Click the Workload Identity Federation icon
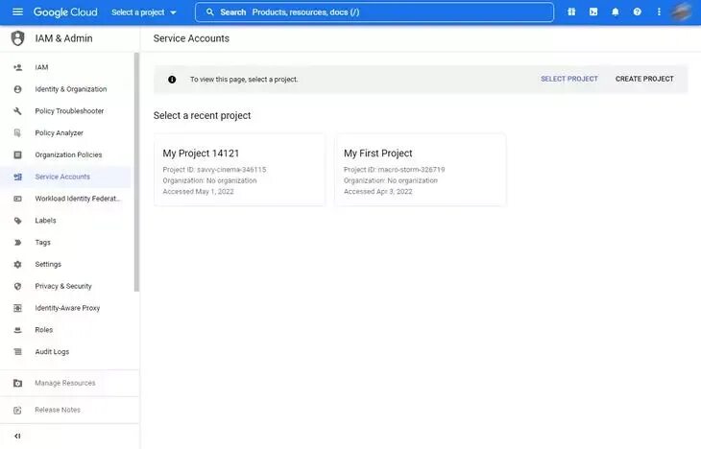The height and width of the screenshot is (449, 701). (x=18, y=199)
